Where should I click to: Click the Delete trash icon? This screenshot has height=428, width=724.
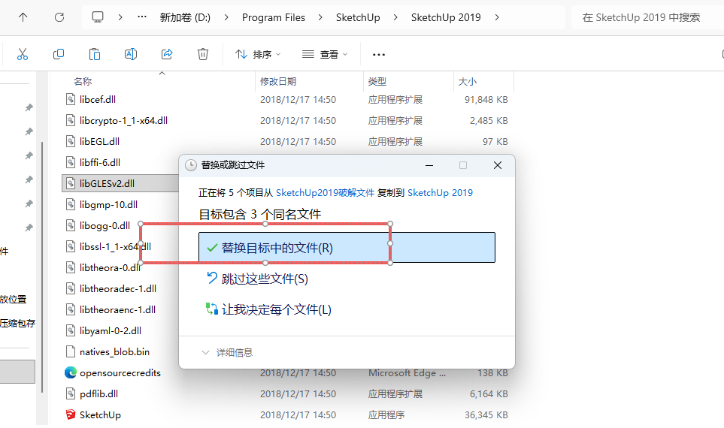click(x=203, y=54)
